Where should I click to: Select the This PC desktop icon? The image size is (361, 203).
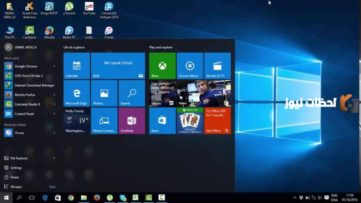(10, 32)
